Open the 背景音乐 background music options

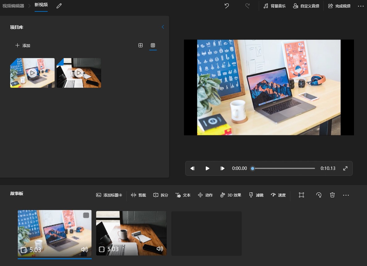click(274, 6)
